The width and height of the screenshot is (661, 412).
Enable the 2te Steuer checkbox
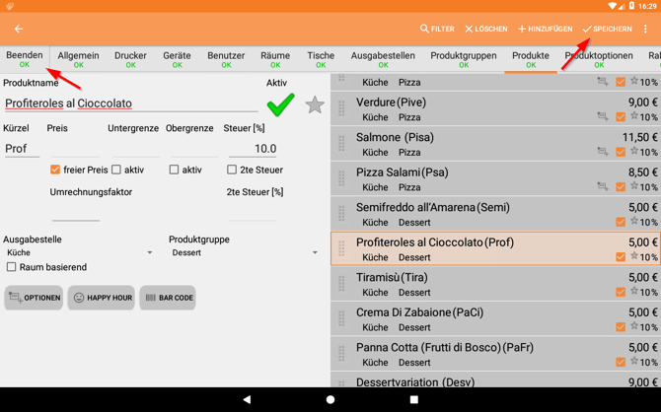[232, 170]
